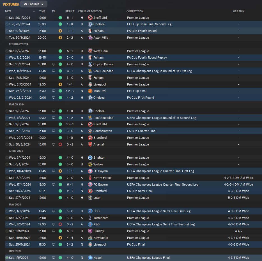Open the 6 - 1 result against FC Bayern

click(x=70, y=184)
